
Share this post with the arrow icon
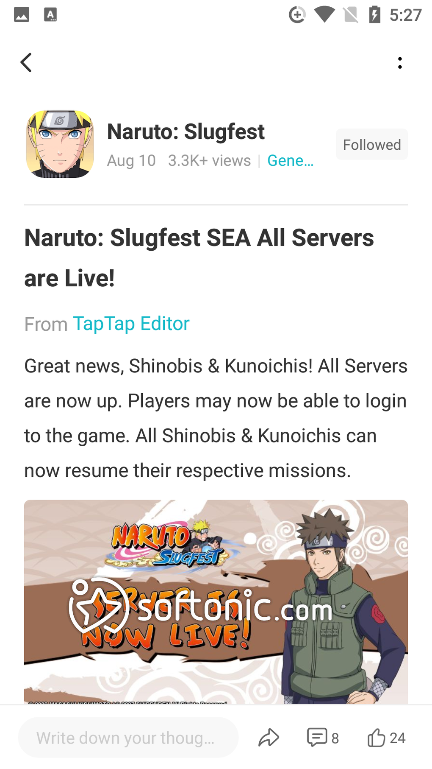pyautogui.click(x=269, y=738)
